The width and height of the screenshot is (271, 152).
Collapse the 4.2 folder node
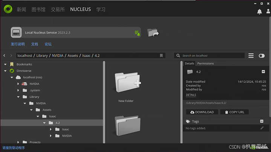[44, 123]
